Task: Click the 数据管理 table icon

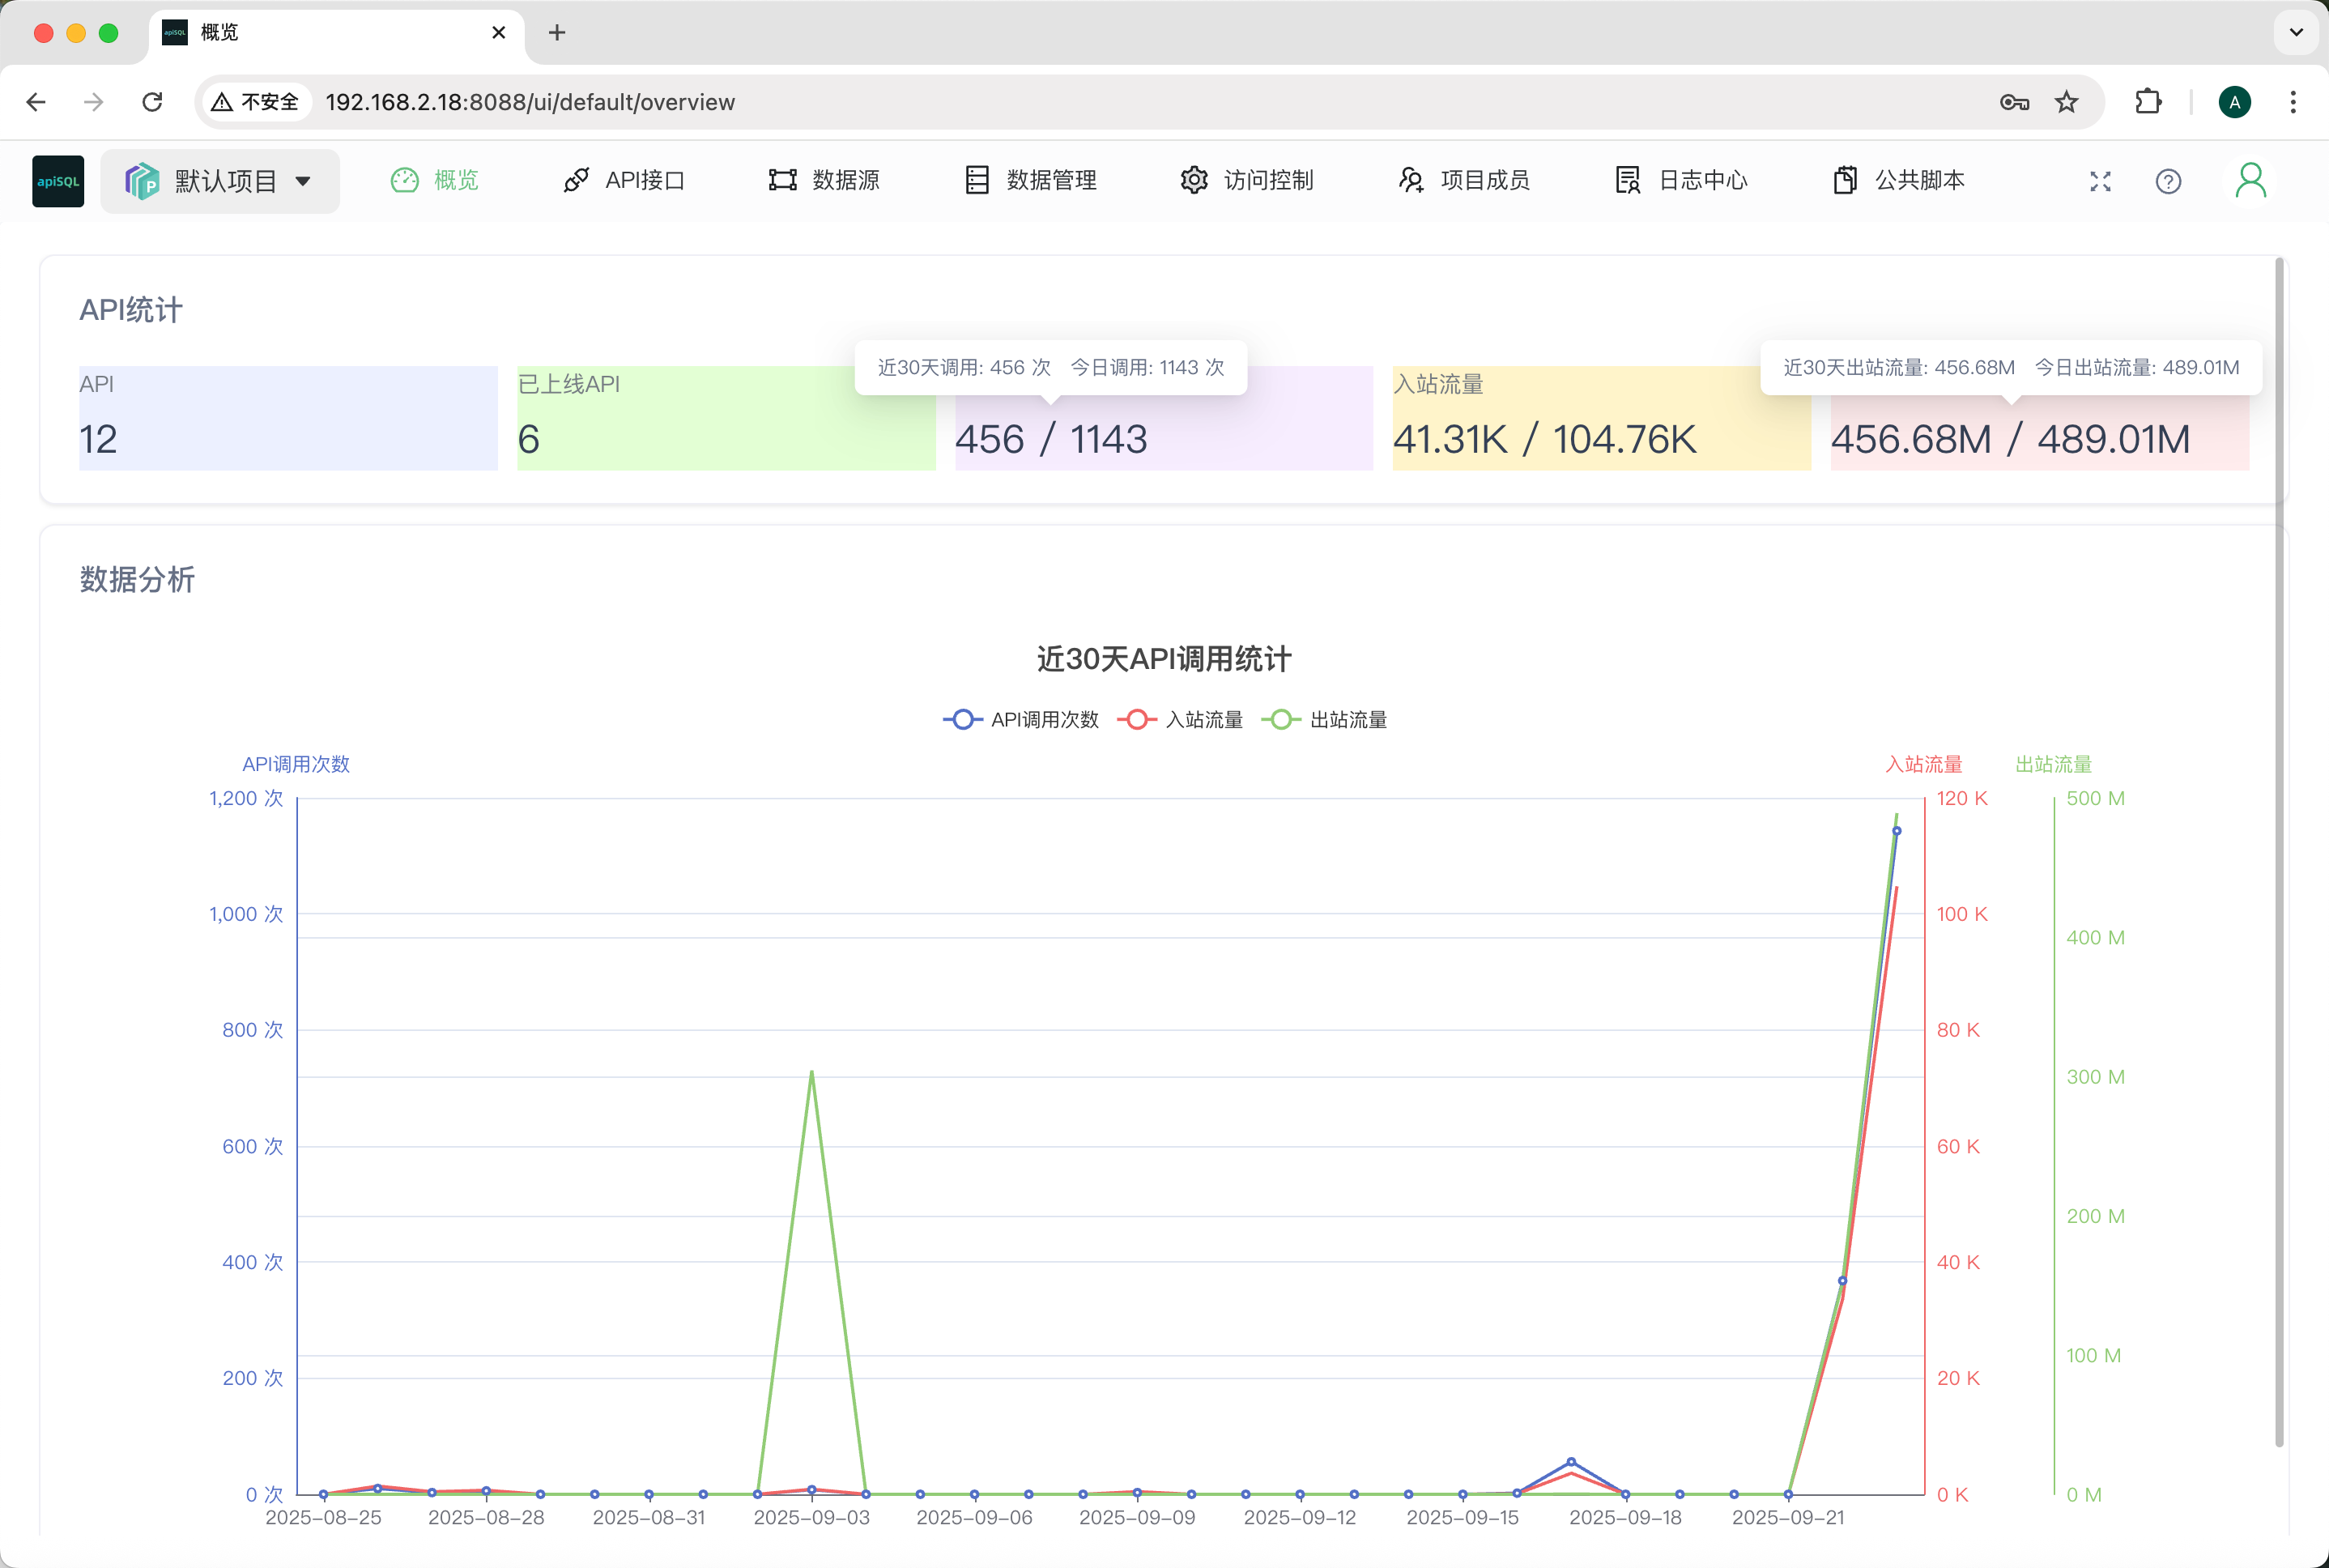Action: [977, 180]
